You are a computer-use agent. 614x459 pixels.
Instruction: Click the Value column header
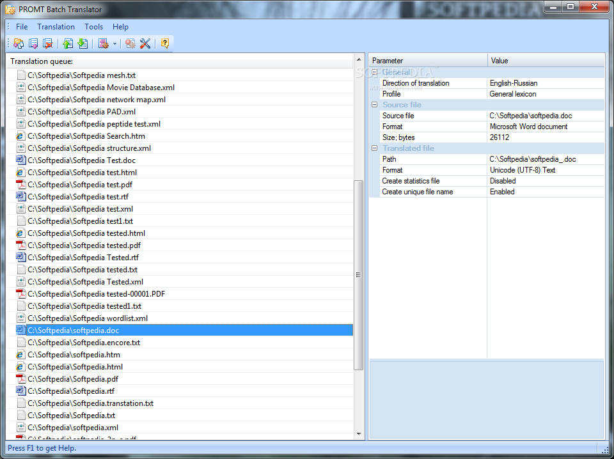[x=546, y=61]
